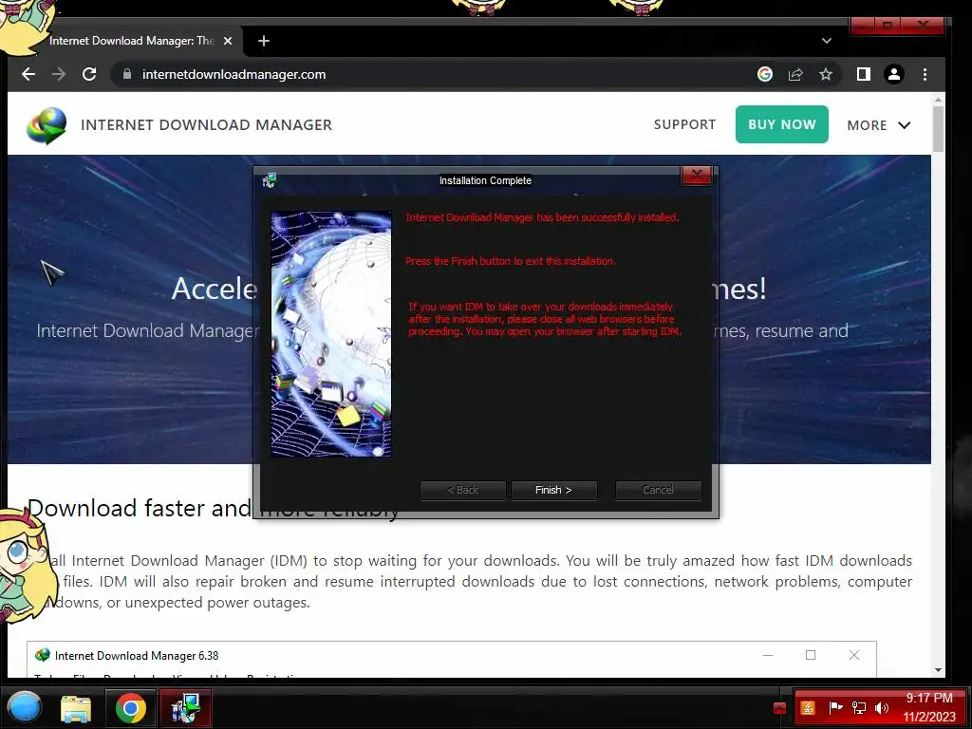This screenshot has height=729, width=972.
Task: Expand the tab search chevron
Action: (x=827, y=41)
